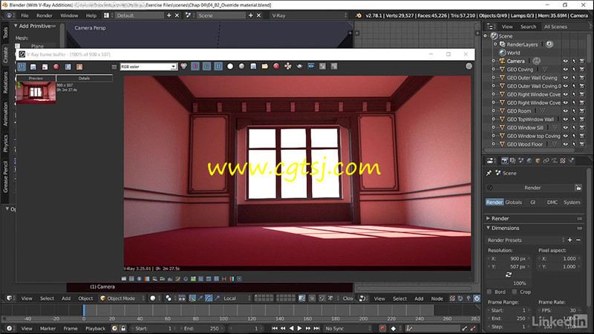Select World in the outliner

pos(513,53)
